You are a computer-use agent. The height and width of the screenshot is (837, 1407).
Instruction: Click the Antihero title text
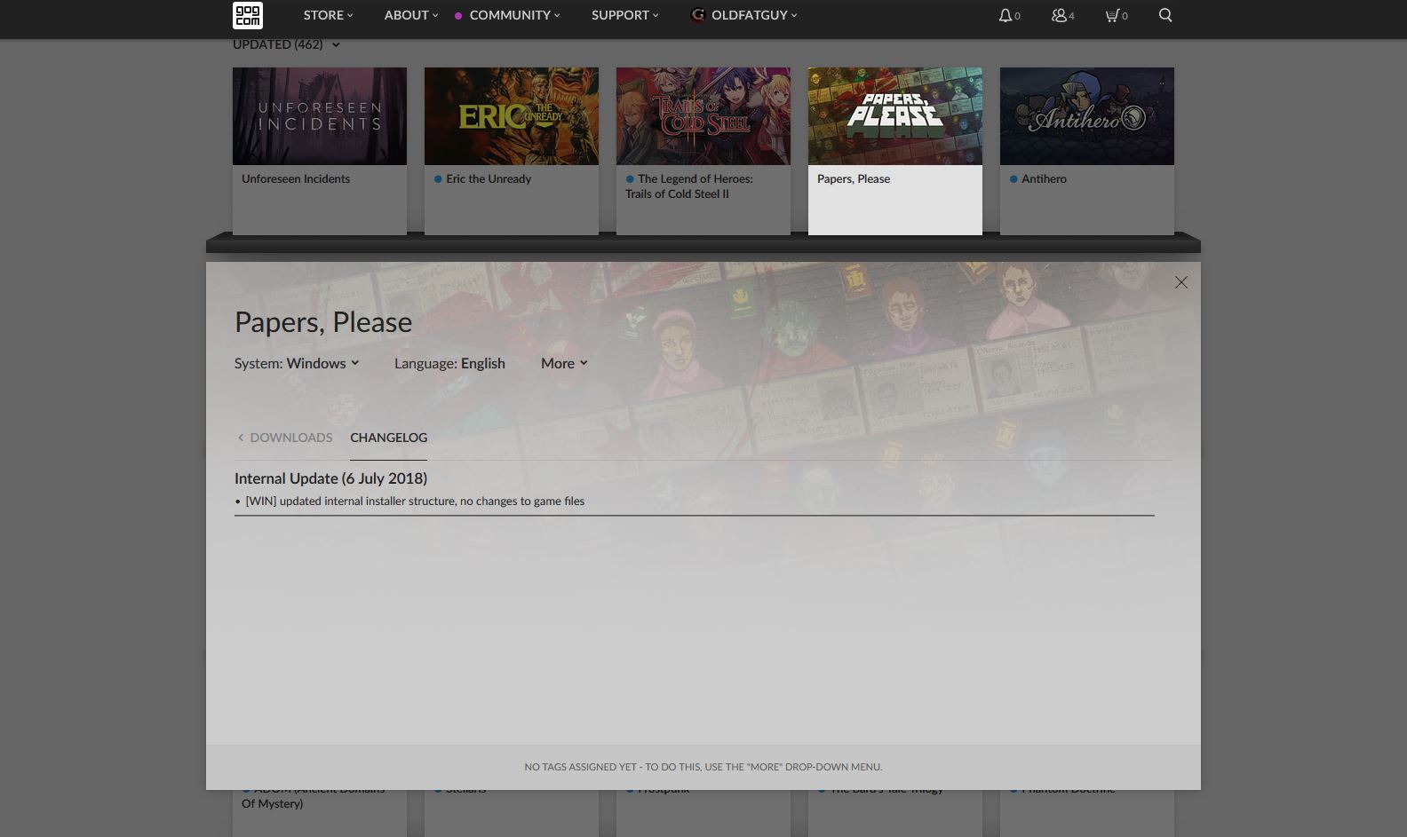click(1044, 178)
